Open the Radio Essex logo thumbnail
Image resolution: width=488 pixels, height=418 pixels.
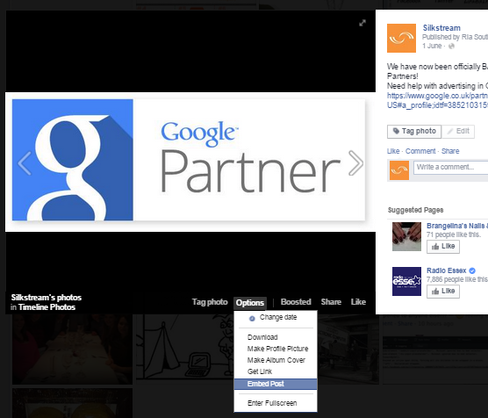click(406, 281)
